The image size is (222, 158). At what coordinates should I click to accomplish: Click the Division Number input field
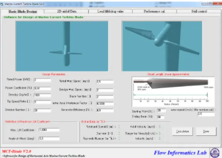42,110
